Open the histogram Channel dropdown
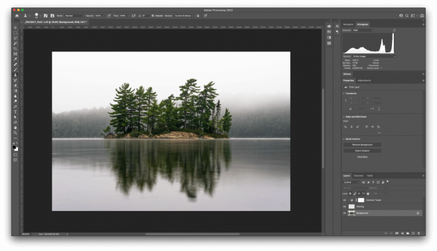Viewport: 437px width, 251px height. [363, 30]
